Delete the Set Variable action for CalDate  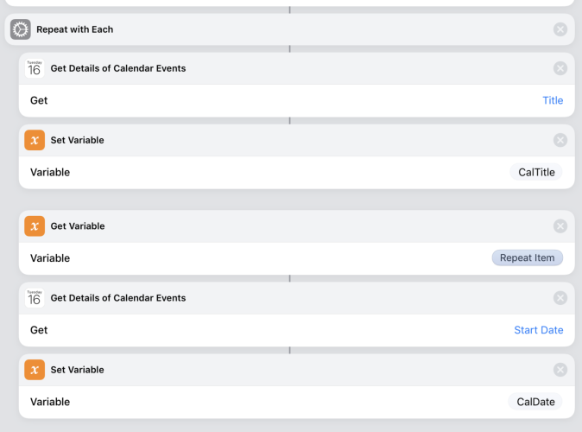tap(560, 370)
